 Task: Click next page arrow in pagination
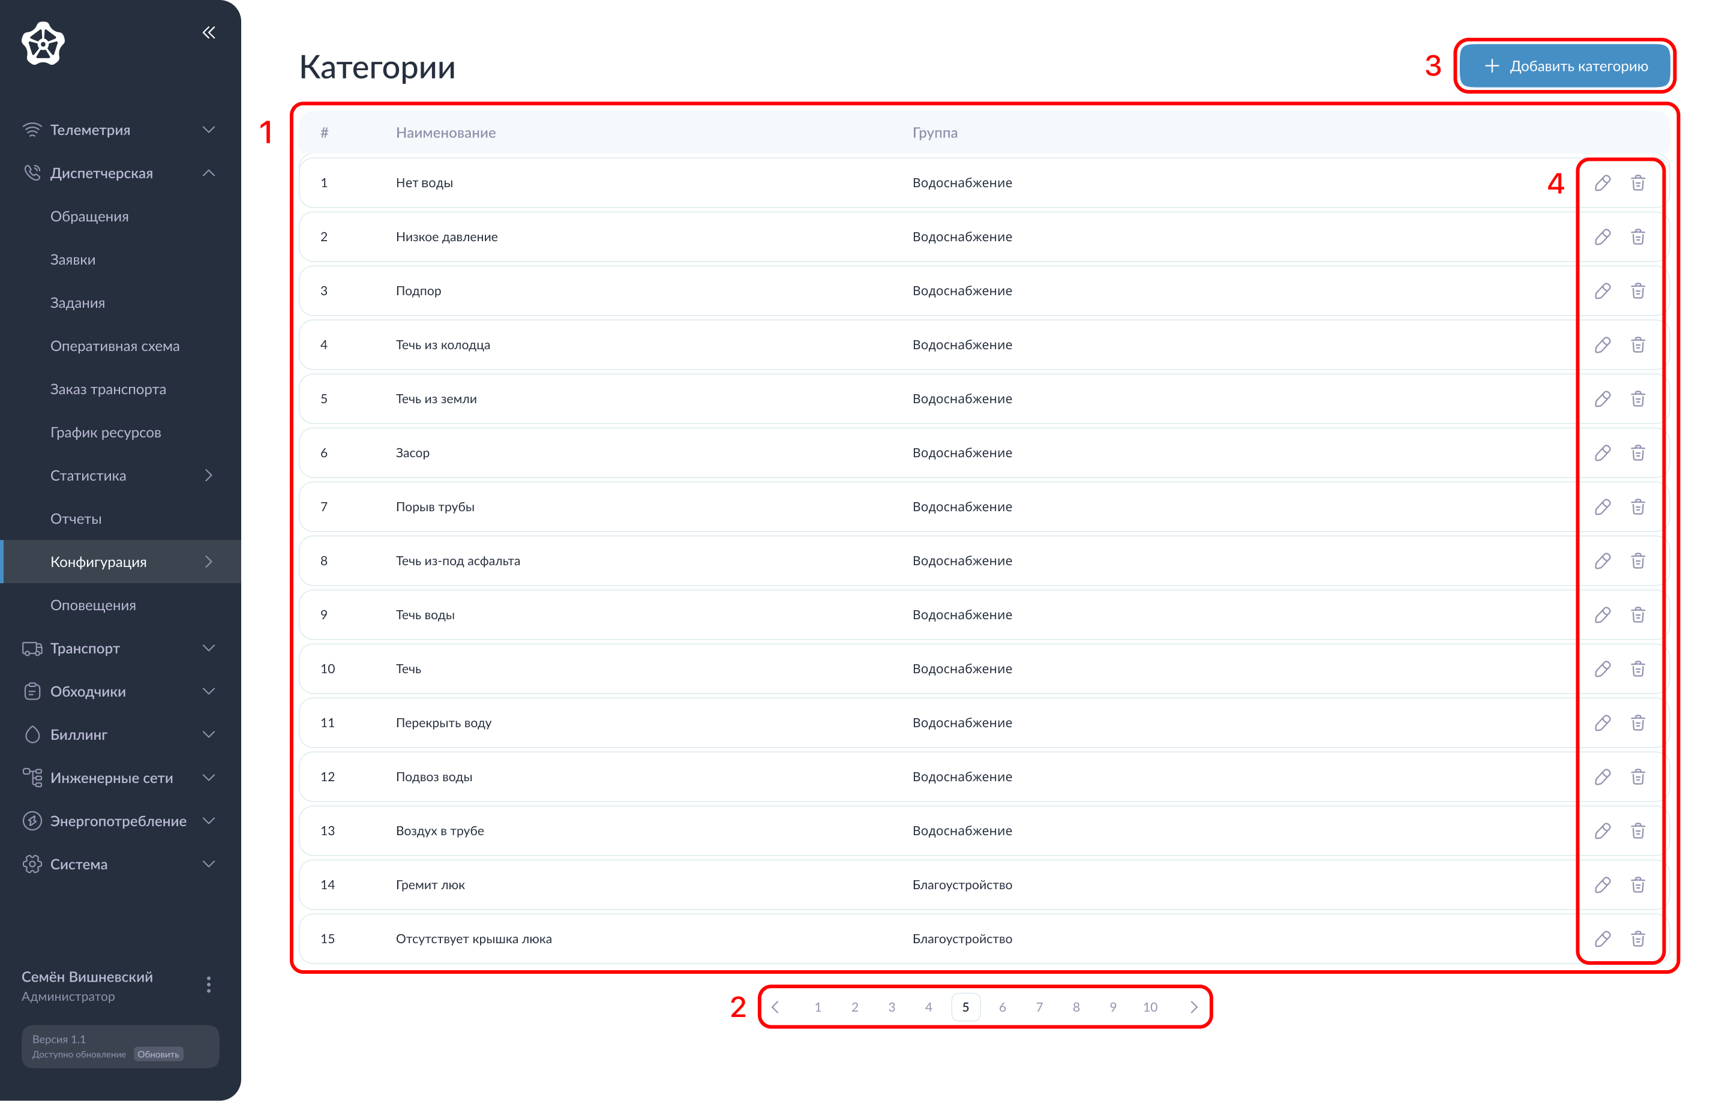pos(1194,1007)
